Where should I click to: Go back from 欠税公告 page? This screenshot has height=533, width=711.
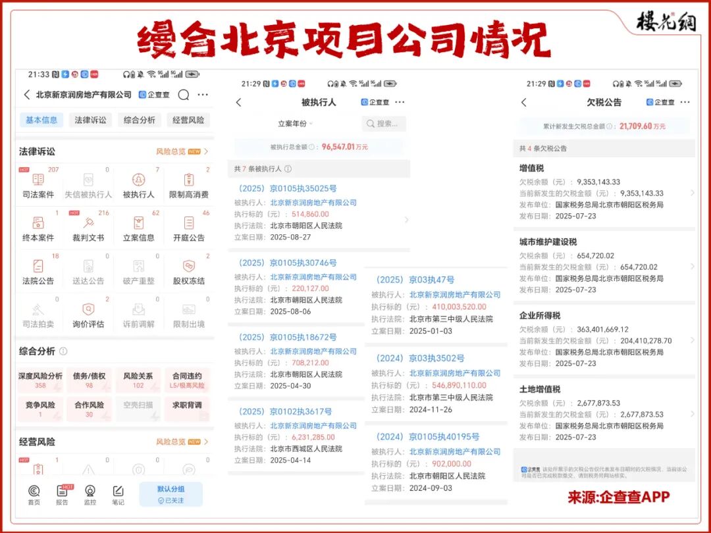[x=524, y=103]
